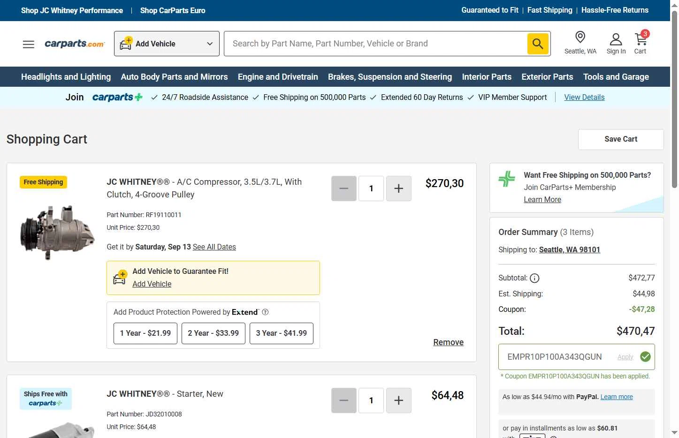This screenshot has height=438, width=679.
Task: Click the Starter quantity field
Action: click(371, 400)
